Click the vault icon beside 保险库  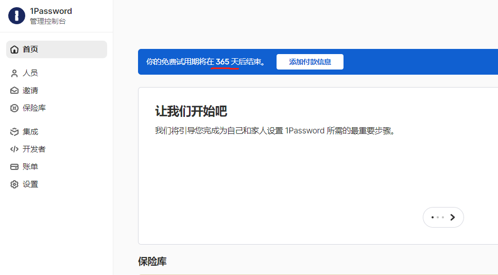pyautogui.click(x=14, y=108)
